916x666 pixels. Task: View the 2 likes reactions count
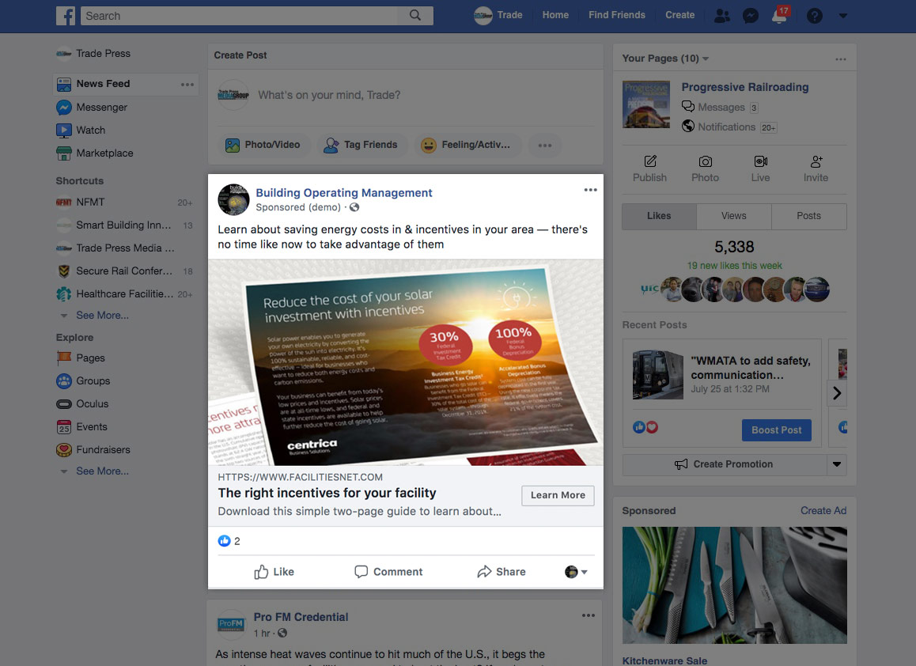point(229,541)
